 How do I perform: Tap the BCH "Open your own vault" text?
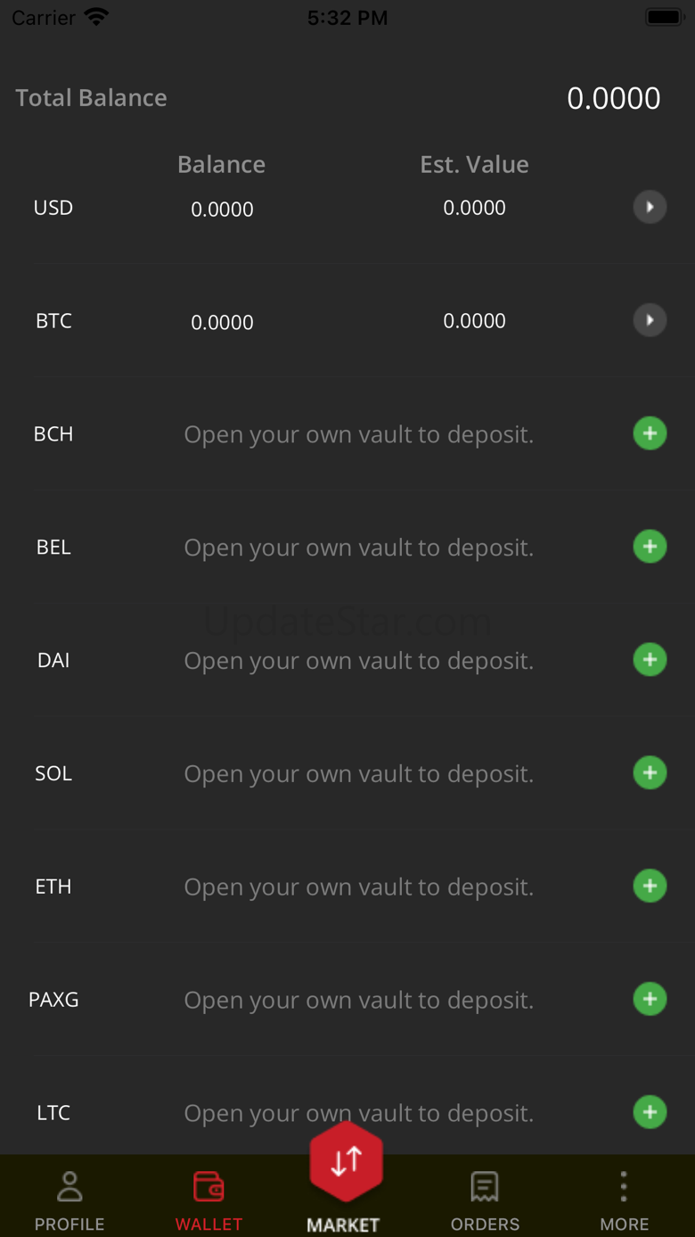tap(358, 434)
